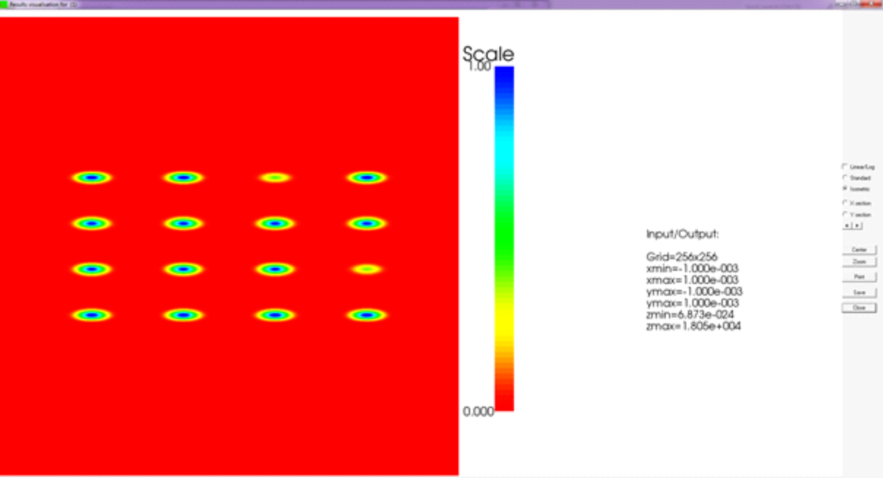Screen dimensions: 883x478
Task: Click the top-left spot in the plot
Action: [92, 177]
